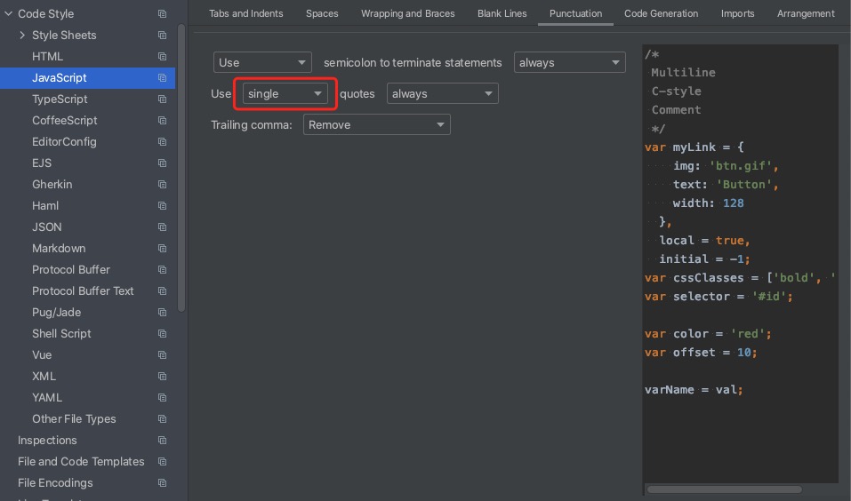Click the project-level icon beside File Encodings
Viewport: 851px width, 501px height.
(x=162, y=483)
